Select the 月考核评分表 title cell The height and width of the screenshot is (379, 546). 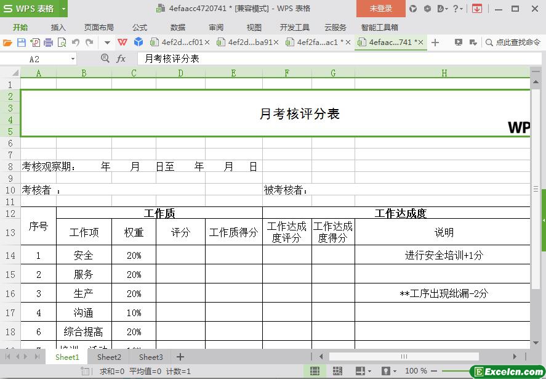(299, 114)
